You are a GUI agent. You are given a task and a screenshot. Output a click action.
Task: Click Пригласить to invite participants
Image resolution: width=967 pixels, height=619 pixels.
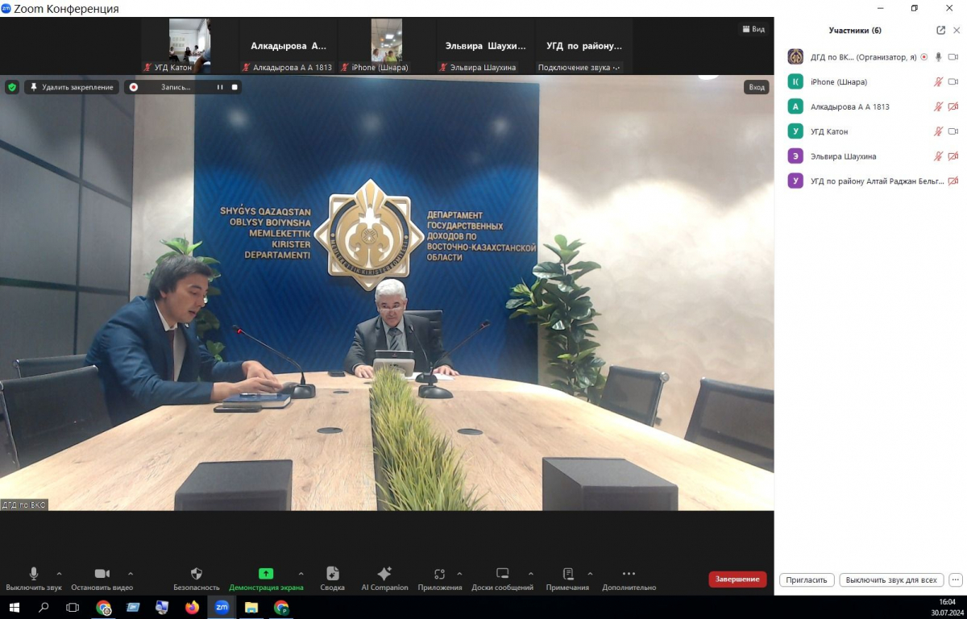coord(807,580)
